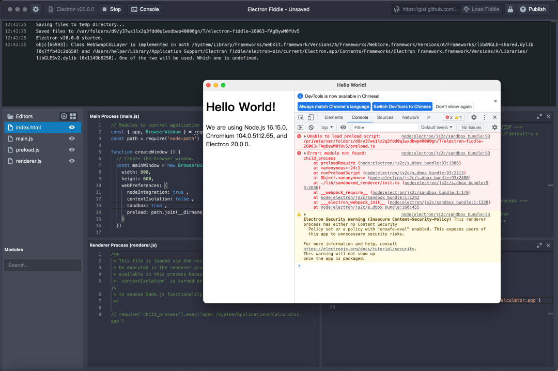Add a new editor file with plus icon
The height and width of the screenshot is (371, 558).
click(x=64, y=116)
